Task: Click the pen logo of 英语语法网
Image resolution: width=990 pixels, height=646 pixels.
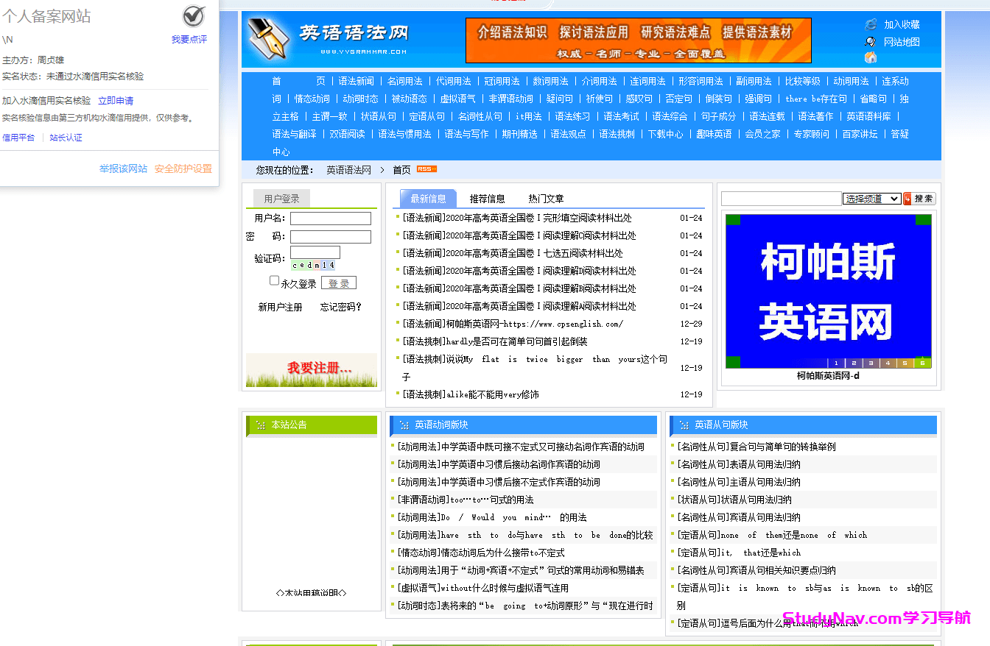Action: [269, 37]
